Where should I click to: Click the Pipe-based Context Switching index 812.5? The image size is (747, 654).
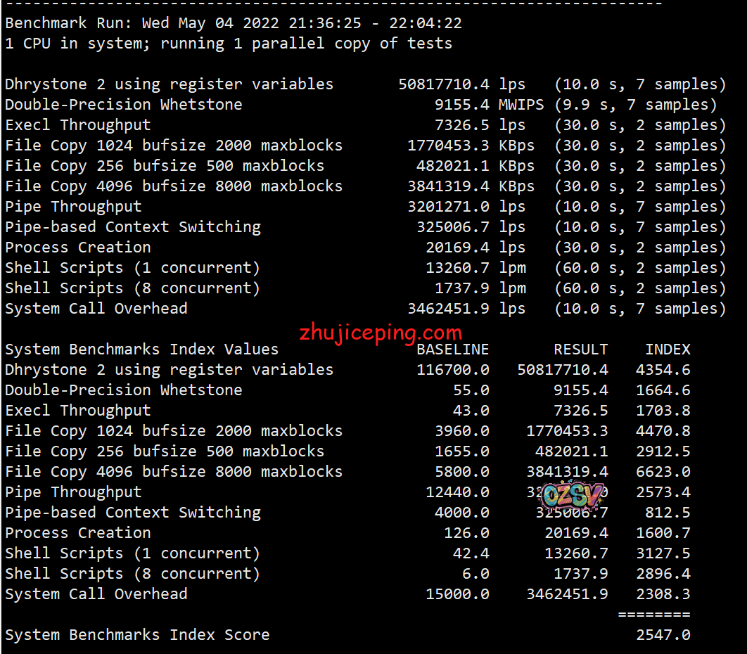point(667,513)
